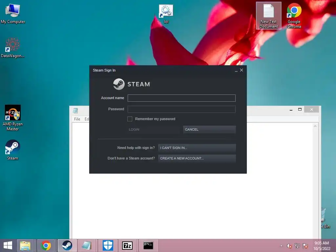The width and height of the screenshot is (336, 252).
Task: Open Command Prompt from the taskbar
Action: pyautogui.click(x=148, y=245)
